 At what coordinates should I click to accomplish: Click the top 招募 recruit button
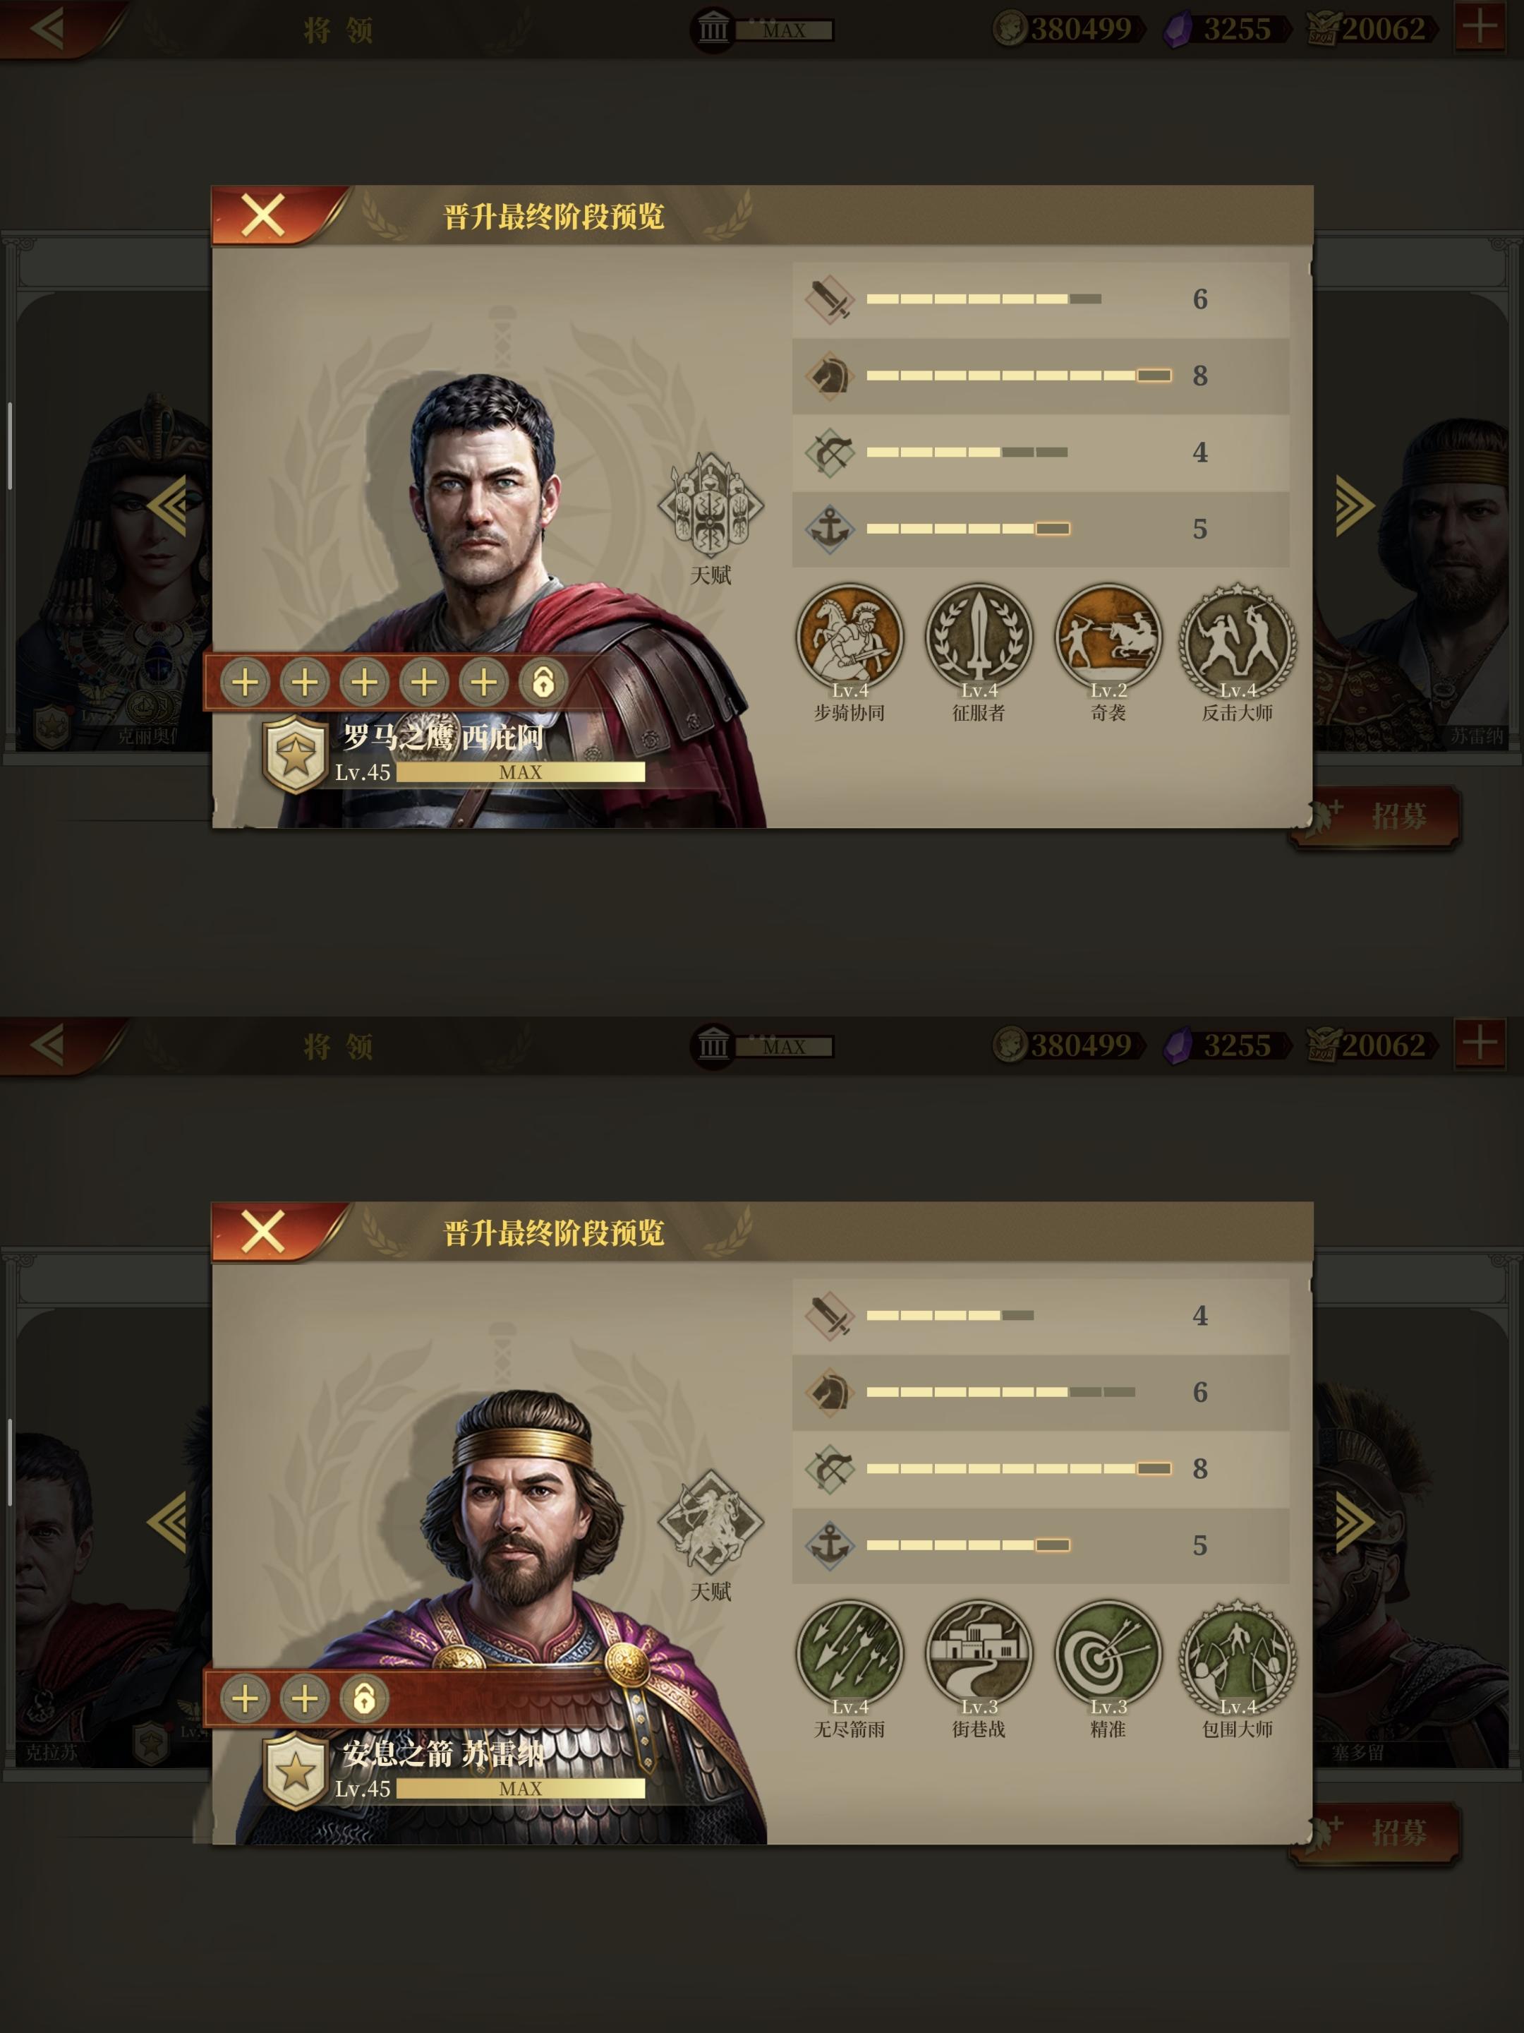point(1378,815)
